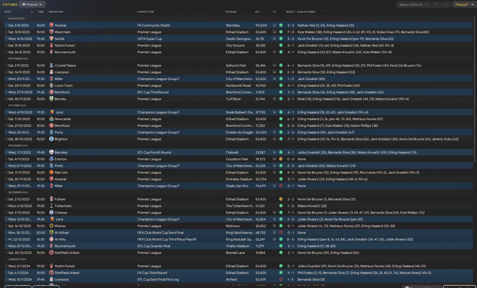Click the TV icon in the Burnley row
Screen dimensions: 477x288
275,99
